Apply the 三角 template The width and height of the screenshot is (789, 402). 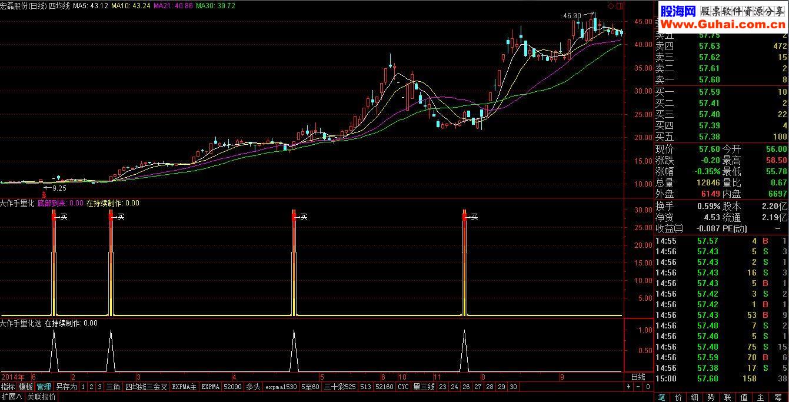113,387
